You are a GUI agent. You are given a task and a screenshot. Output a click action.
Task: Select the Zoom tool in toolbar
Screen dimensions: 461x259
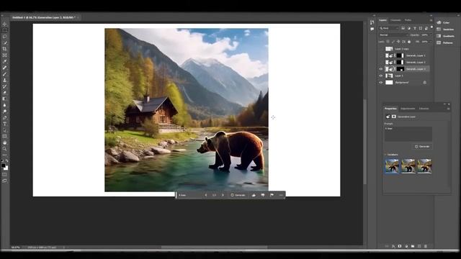(4, 149)
